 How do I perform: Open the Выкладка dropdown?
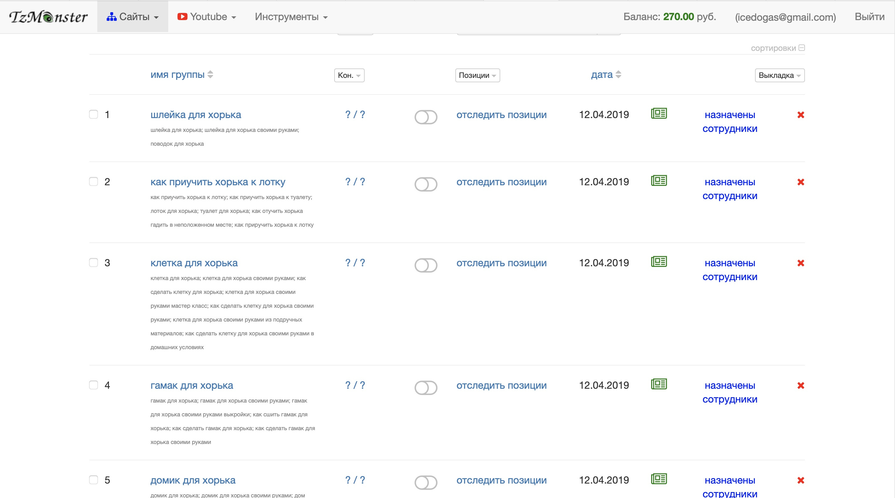pos(779,75)
